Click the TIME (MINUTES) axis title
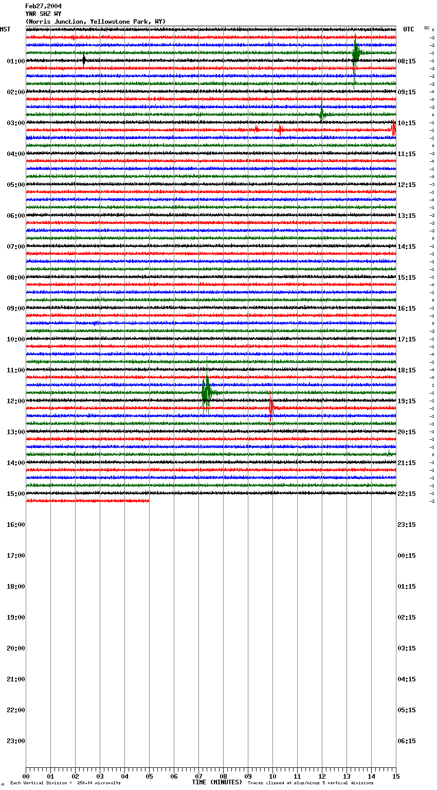 pos(217,782)
